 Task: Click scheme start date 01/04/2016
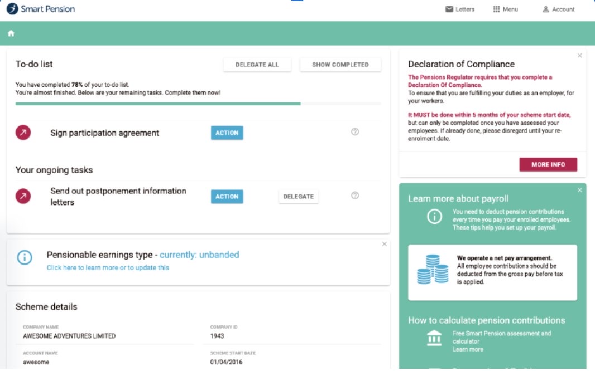point(226,362)
